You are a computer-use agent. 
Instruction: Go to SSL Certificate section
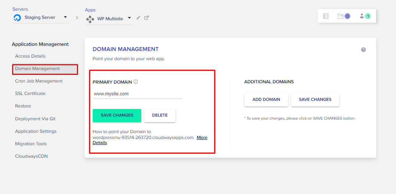30,94
